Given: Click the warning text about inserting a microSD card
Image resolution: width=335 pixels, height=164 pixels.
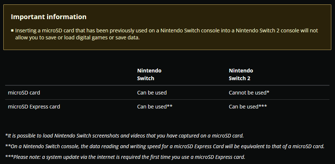Looking at the screenshot, I should tap(167, 34).
